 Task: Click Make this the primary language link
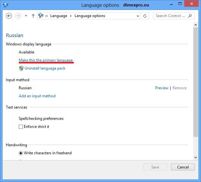[46, 60]
